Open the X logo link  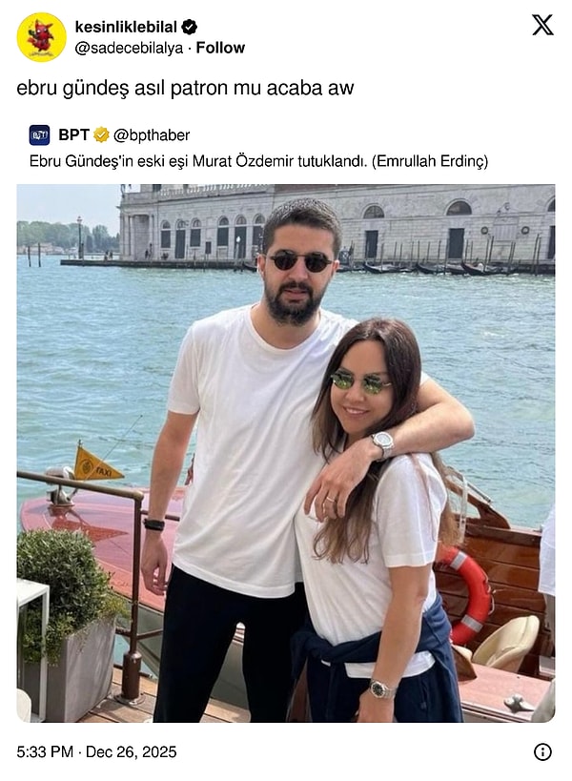point(542,25)
